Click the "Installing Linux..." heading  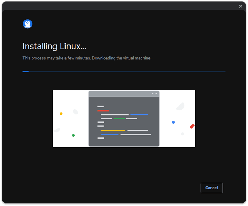[x=55, y=47]
